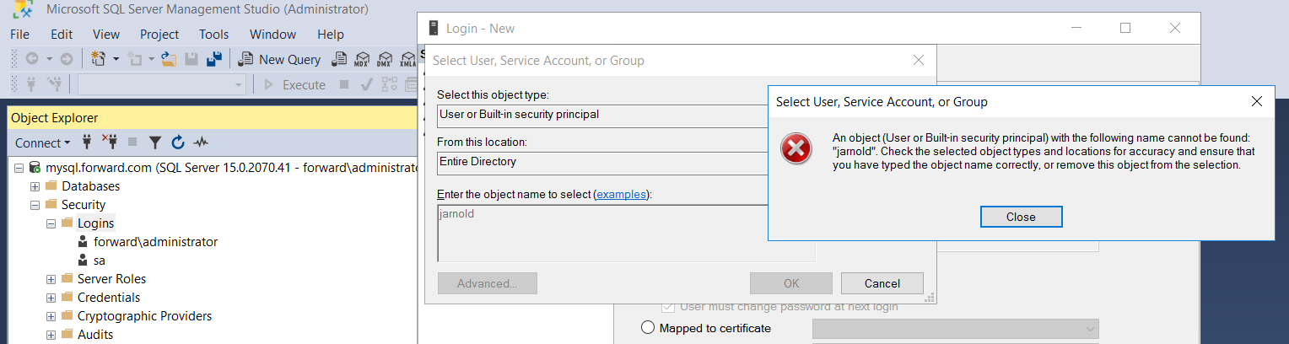
Task: Expand the Databases folder node
Action: (35, 186)
